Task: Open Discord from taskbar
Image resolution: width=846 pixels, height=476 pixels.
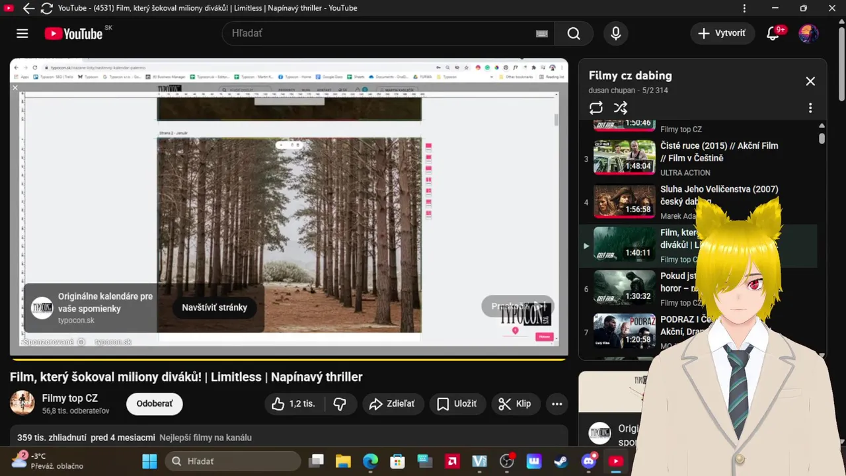Action: [x=588, y=461]
